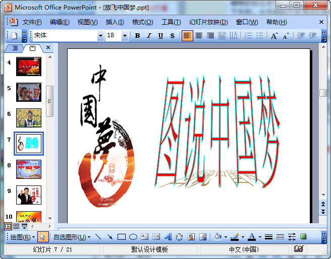Expand Formatting toolbar options
This screenshot has width=331, height=259.
click(324, 36)
